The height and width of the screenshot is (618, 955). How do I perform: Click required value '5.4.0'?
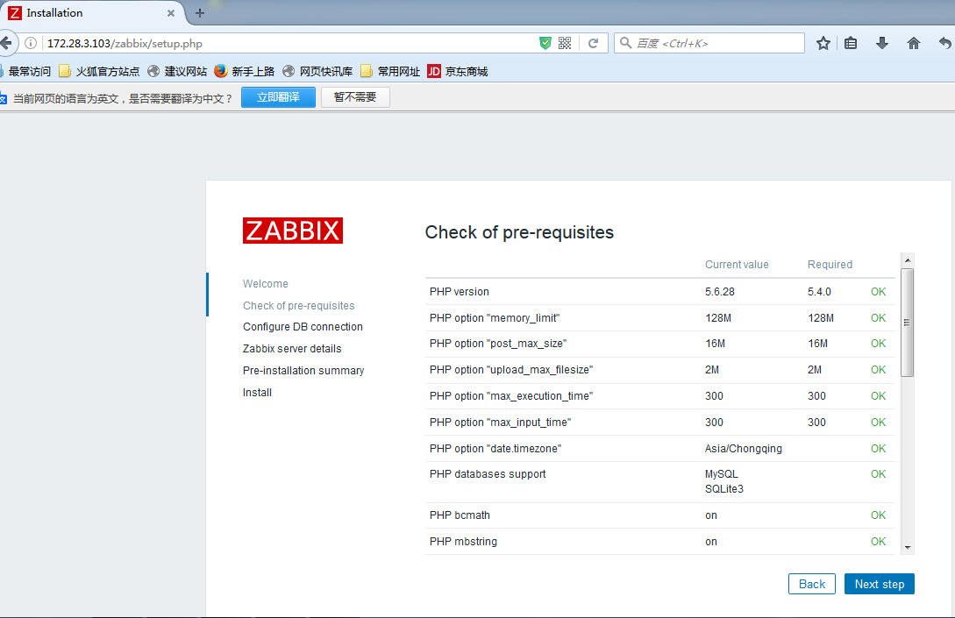point(819,292)
